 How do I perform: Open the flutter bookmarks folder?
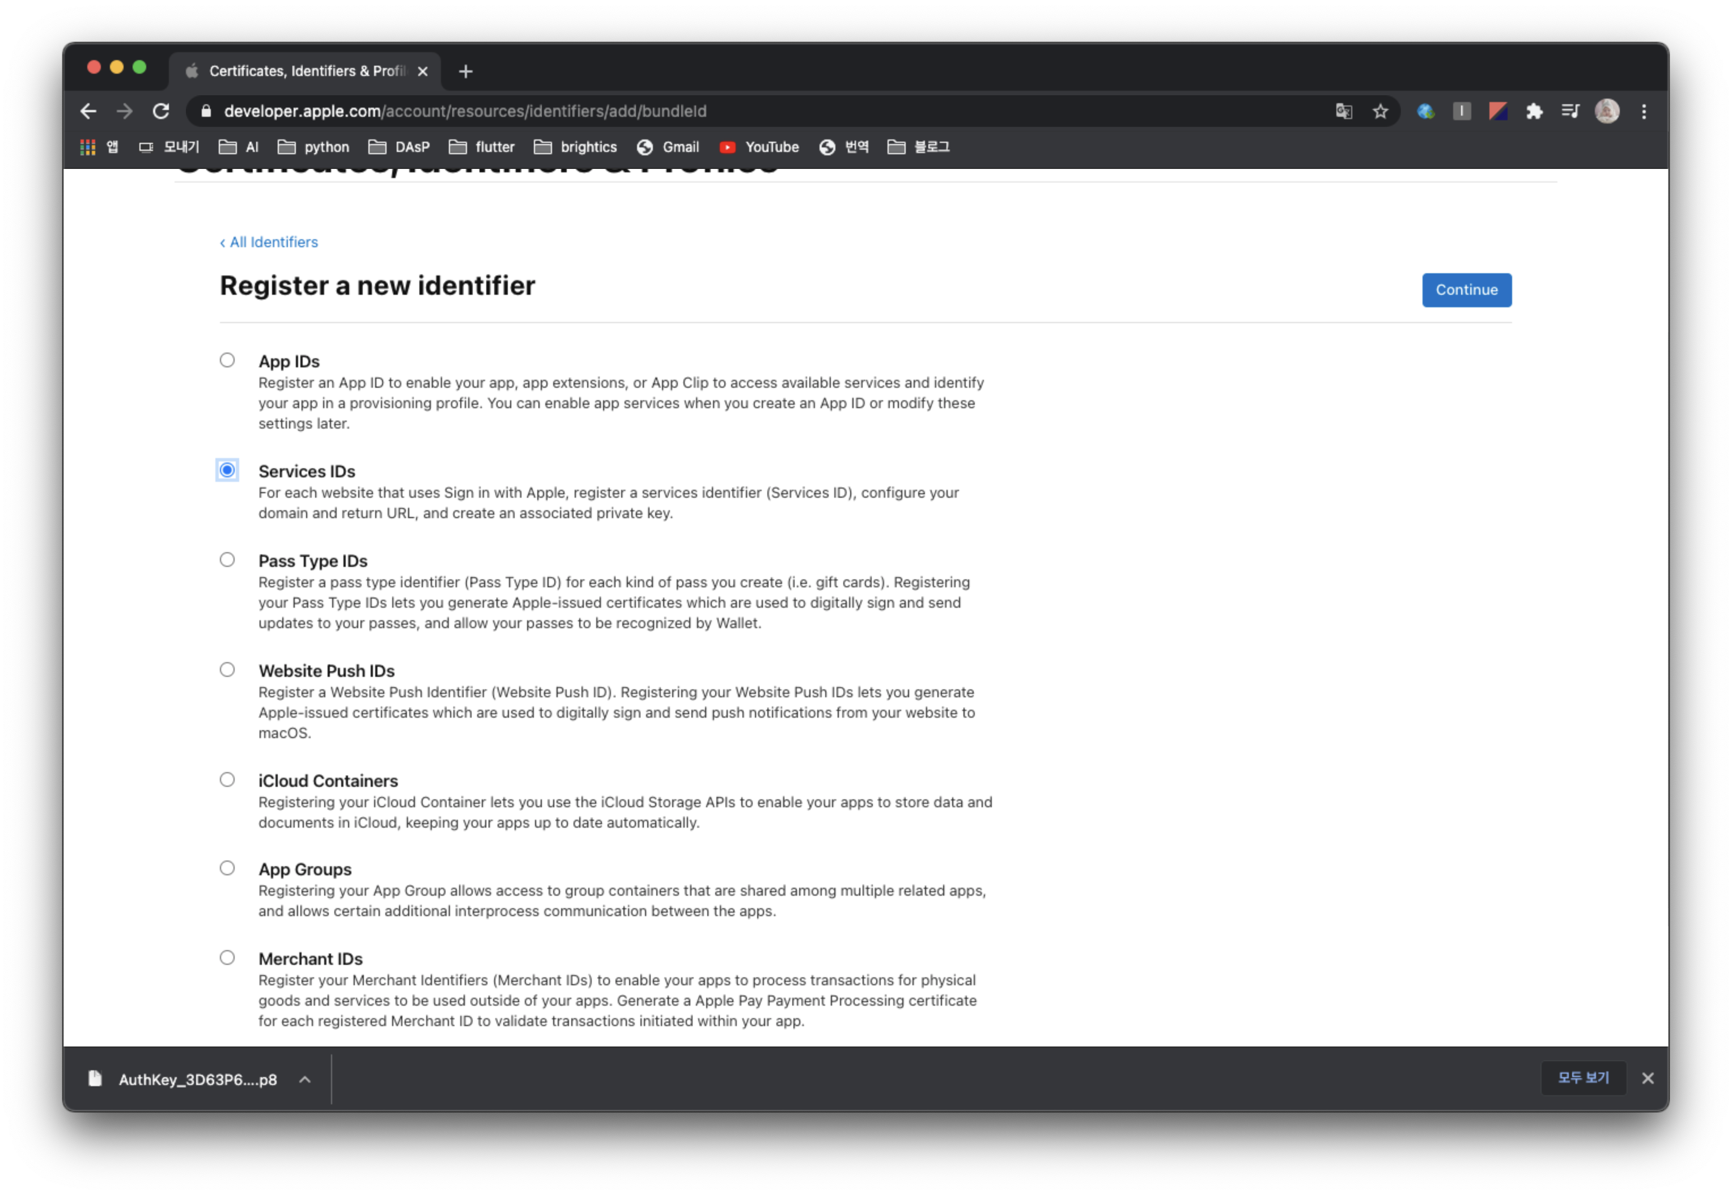[x=481, y=147]
